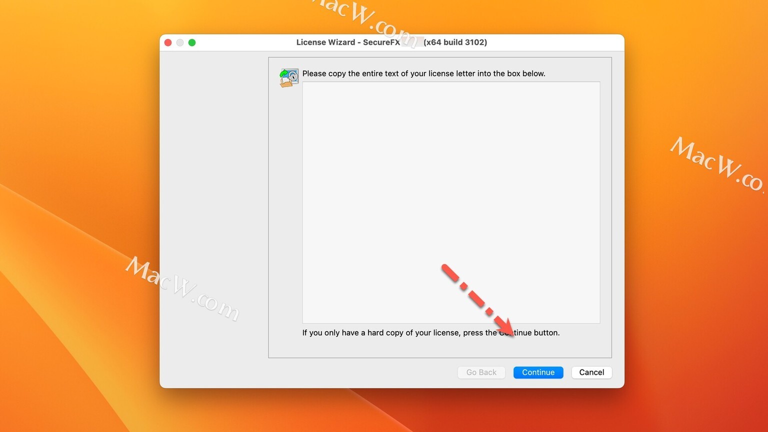768x432 pixels.
Task: Click the 'Please copy the entire text' instruction
Action: click(x=423, y=73)
